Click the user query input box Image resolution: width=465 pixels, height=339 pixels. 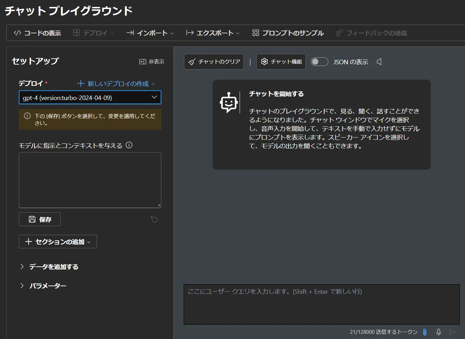[x=321, y=304]
